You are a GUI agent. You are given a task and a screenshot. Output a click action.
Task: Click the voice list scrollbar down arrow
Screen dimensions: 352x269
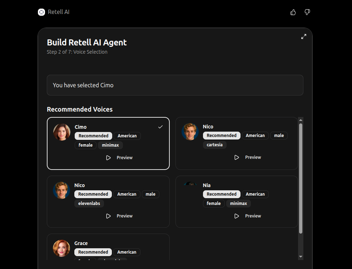[301, 256]
